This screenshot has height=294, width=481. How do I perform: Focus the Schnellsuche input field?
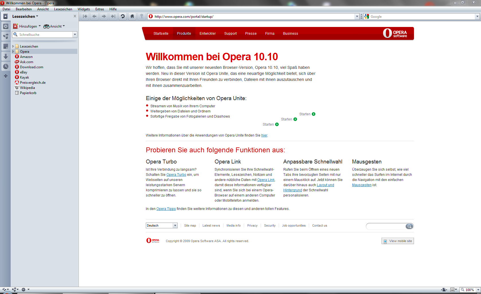pos(45,34)
